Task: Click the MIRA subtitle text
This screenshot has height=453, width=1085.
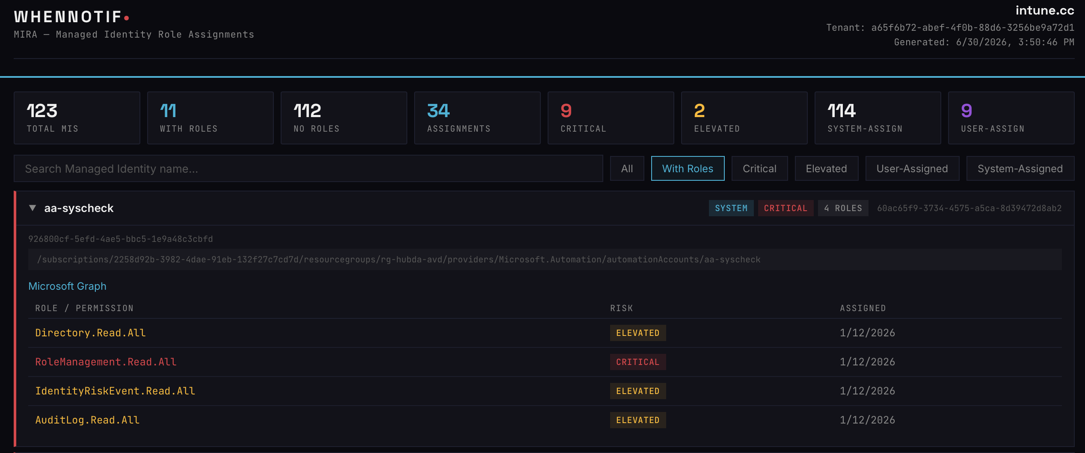Action: pos(134,35)
